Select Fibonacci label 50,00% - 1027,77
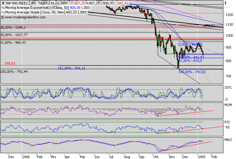 (x=14, y=35)
